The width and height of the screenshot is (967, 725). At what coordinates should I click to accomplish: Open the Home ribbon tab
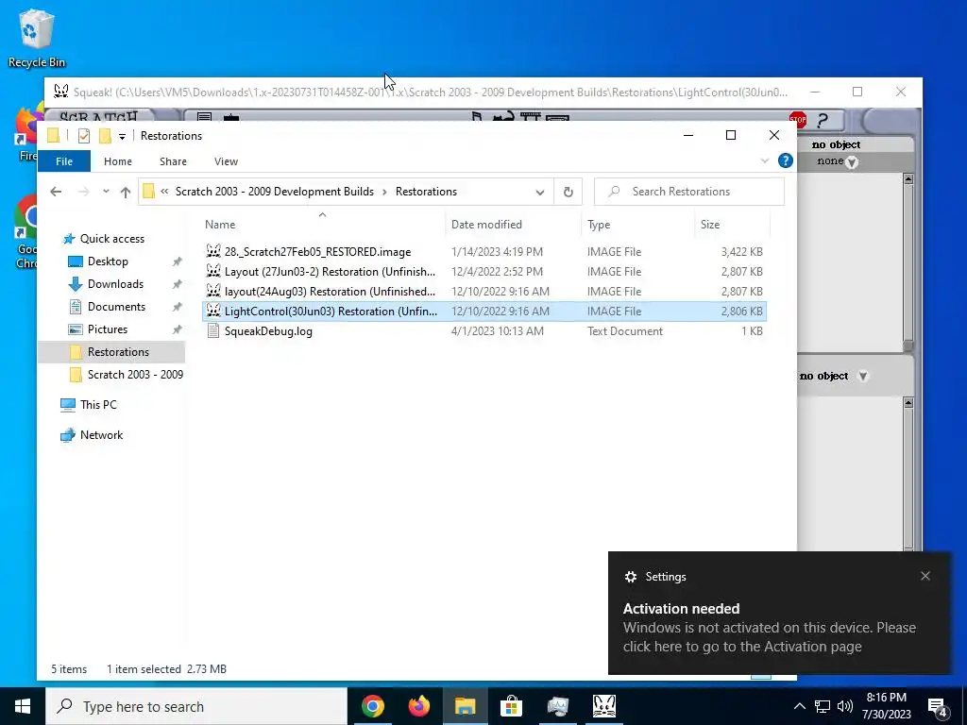coord(118,160)
